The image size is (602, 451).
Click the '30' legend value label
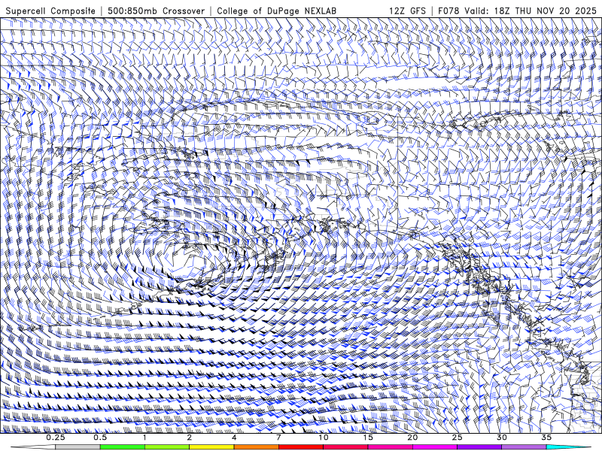(501, 437)
